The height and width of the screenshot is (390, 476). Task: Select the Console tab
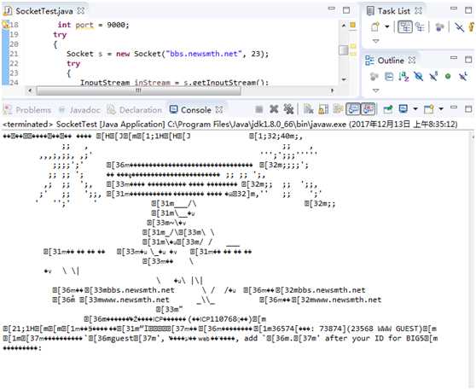click(190, 110)
